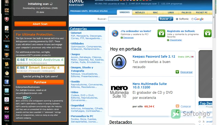219x125 pixels.
Task: Switch to the WINDOWS tab
Action: [125, 12]
